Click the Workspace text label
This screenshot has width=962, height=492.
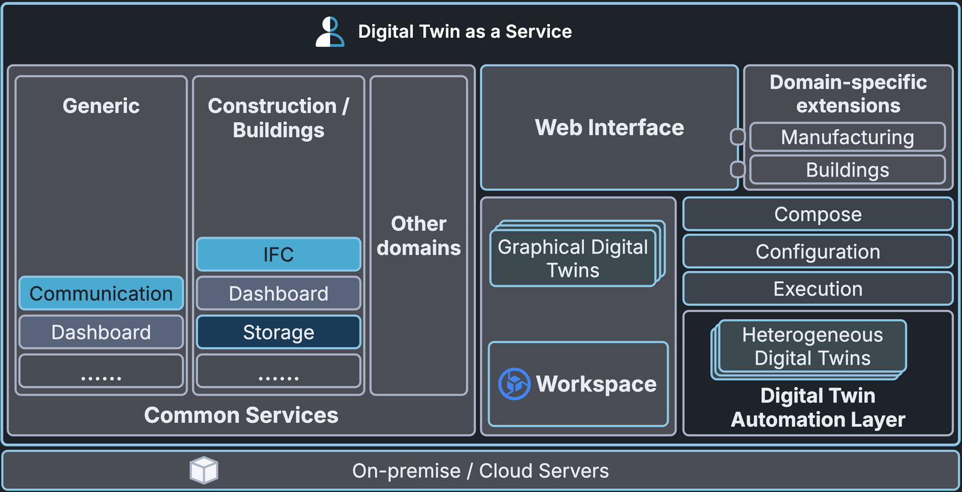tap(596, 384)
